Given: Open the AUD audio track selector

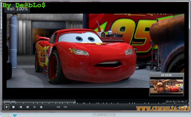Looking at the screenshot, I should pos(58,107).
